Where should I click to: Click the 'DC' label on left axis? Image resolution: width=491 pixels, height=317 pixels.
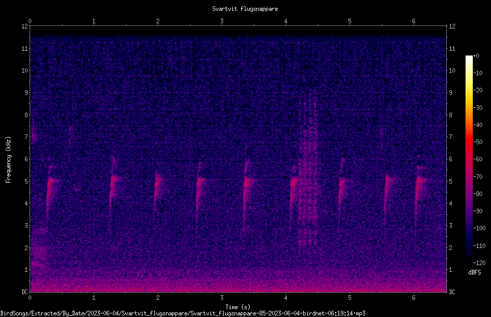(25, 292)
